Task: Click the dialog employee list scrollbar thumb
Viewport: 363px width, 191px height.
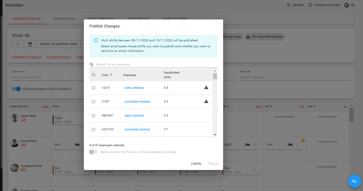Action: [215, 76]
